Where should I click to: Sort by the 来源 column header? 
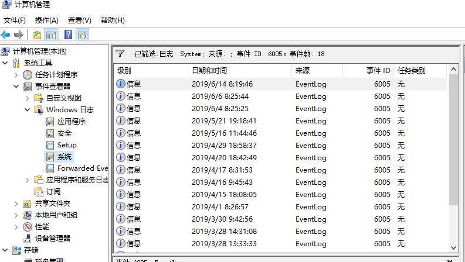[317, 71]
